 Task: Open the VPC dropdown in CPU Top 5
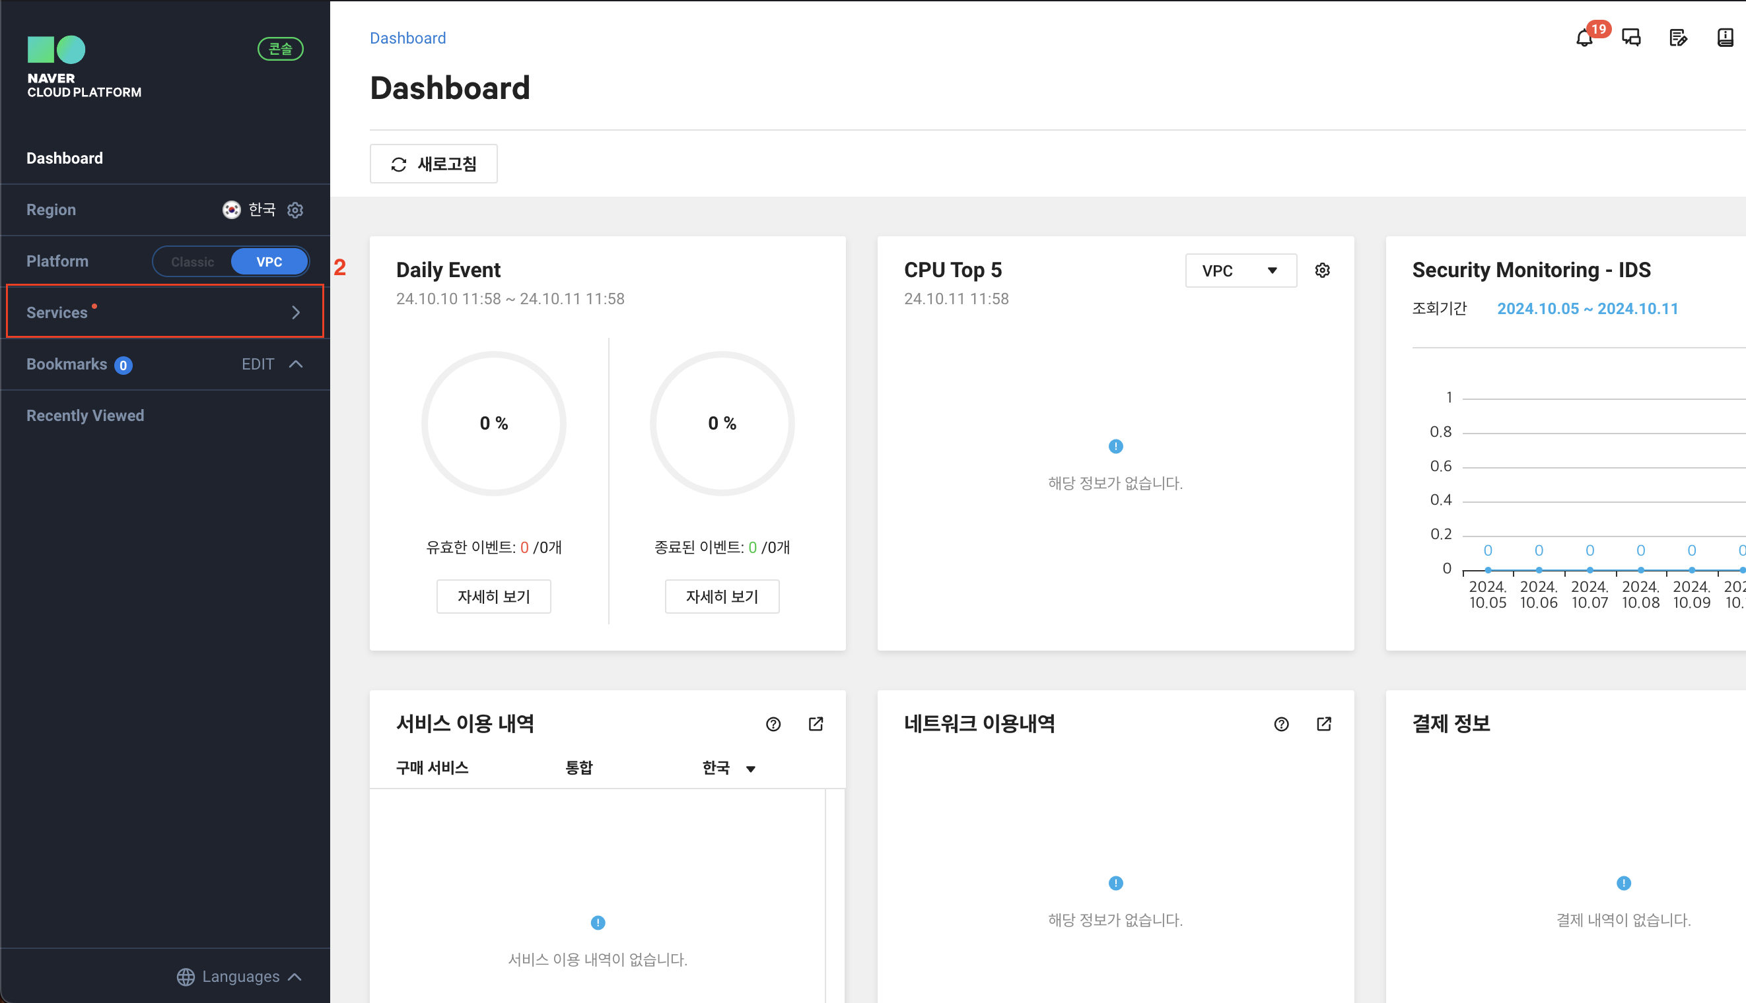coord(1240,271)
